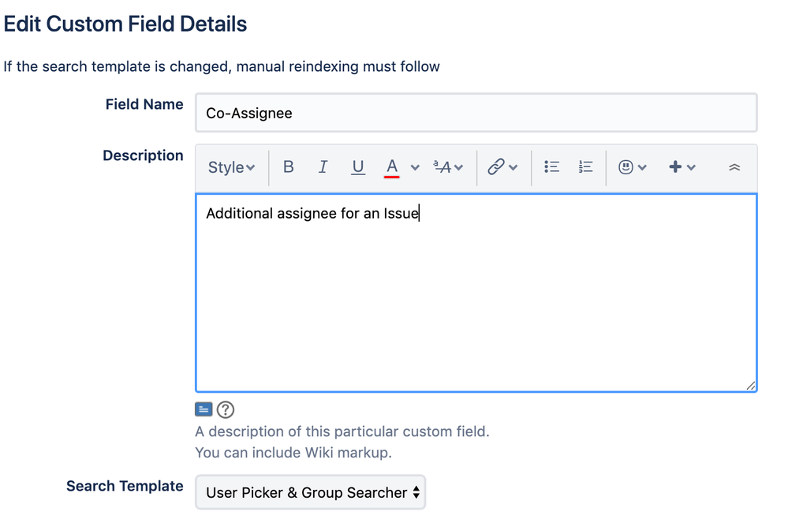Open the emoji picker

coord(632,167)
